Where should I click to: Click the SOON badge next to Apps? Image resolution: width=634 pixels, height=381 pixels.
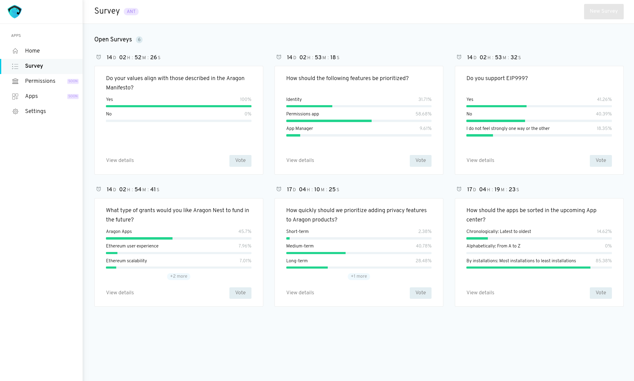pos(73,96)
